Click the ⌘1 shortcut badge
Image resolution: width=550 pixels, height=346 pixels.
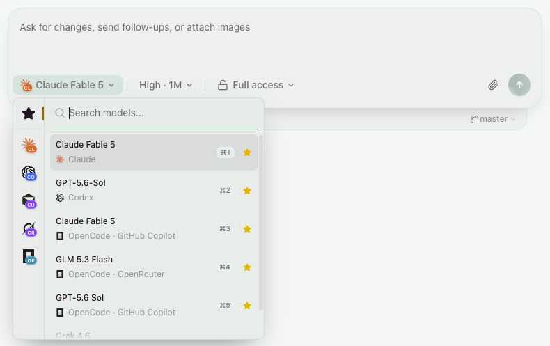225,152
